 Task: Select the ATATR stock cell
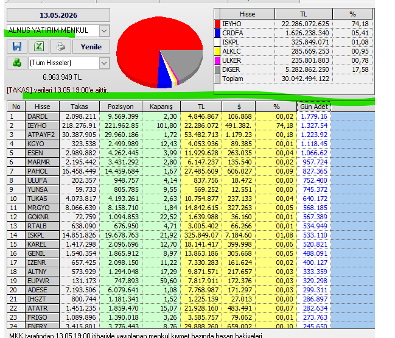[x=43, y=308]
